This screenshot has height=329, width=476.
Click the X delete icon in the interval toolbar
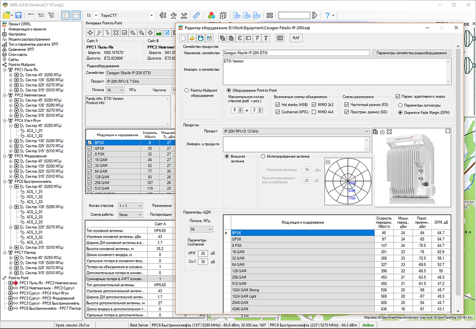116,32
